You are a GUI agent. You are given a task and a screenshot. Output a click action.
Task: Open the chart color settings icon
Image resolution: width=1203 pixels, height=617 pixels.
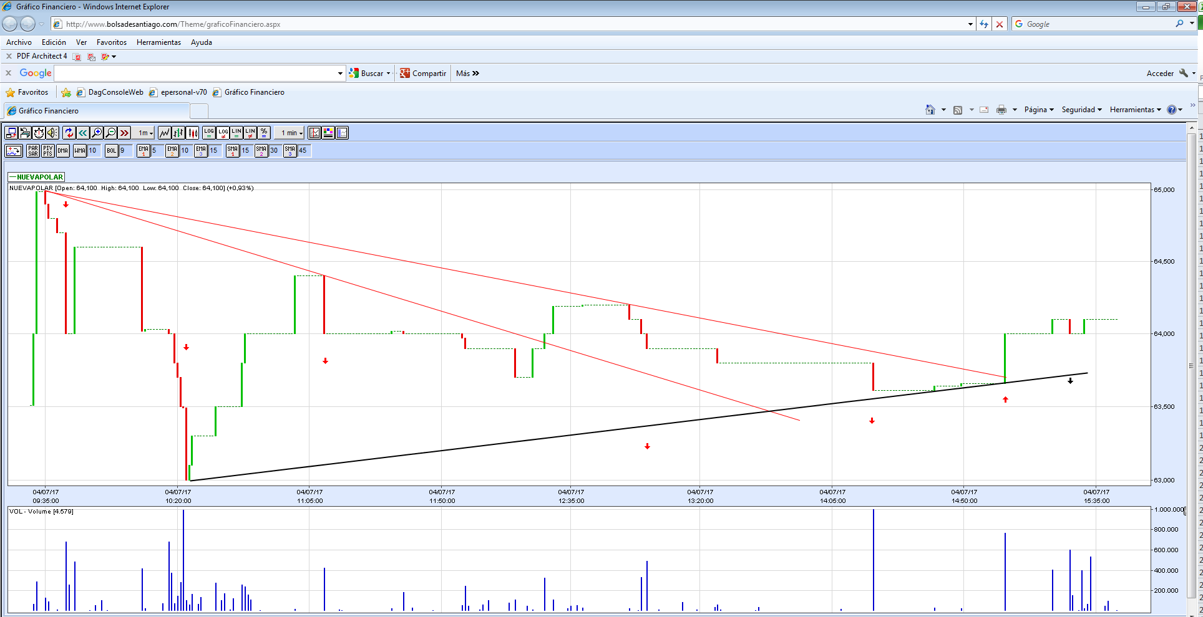pyautogui.click(x=328, y=133)
